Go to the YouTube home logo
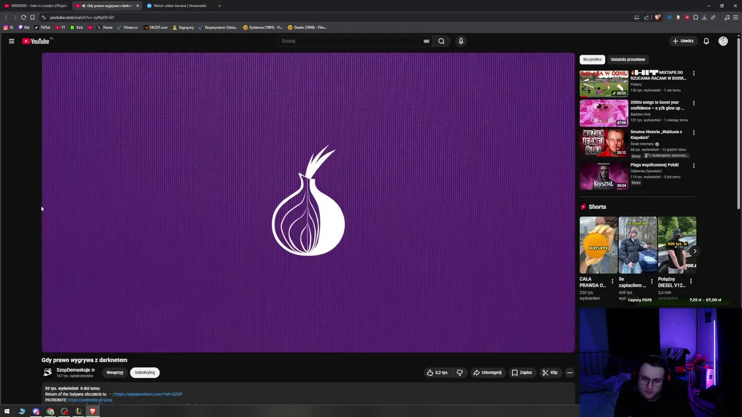The height and width of the screenshot is (417, 742). 36,41
